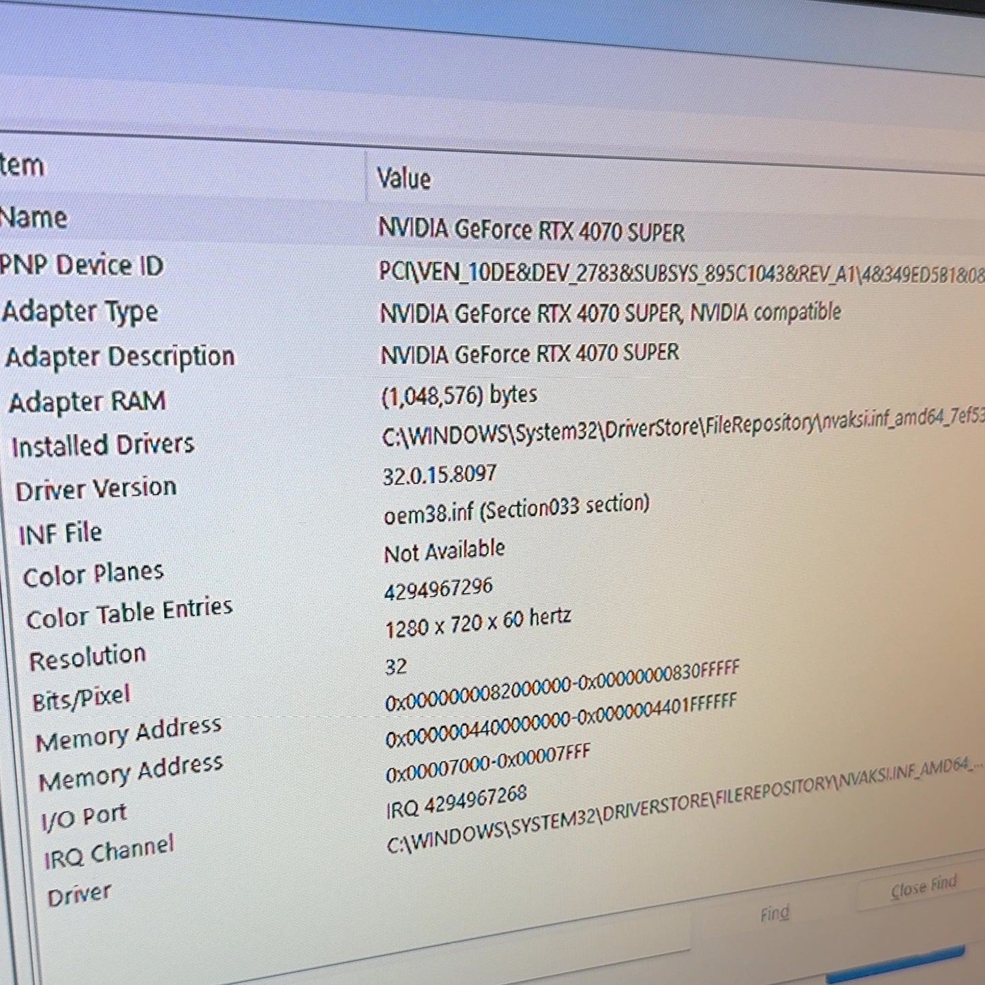This screenshot has height=985, width=985.
Task: Select the PNP Device ID label
Action: tap(81, 264)
